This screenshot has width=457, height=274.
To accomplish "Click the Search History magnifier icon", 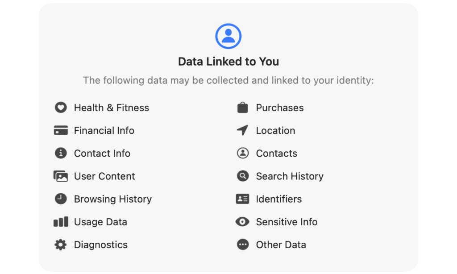I will click(243, 176).
